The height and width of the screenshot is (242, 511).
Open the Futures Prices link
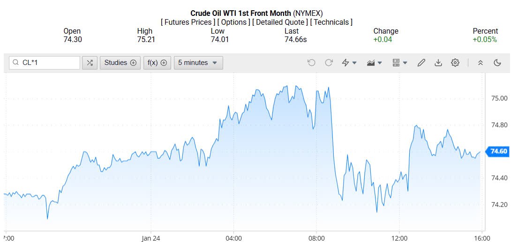coord(188,22)
